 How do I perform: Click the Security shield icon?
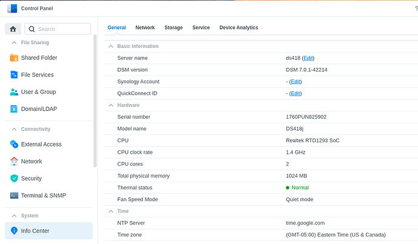(14, 178)
